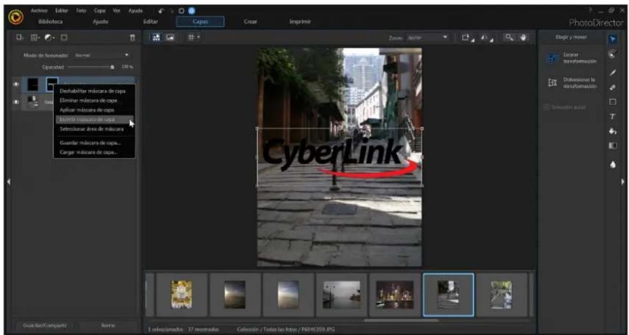Viewport: 629px width, 335px height.
Task: Select the yellow emblem thumbnail
Action: pyautogui.click(x=181, y=295)
